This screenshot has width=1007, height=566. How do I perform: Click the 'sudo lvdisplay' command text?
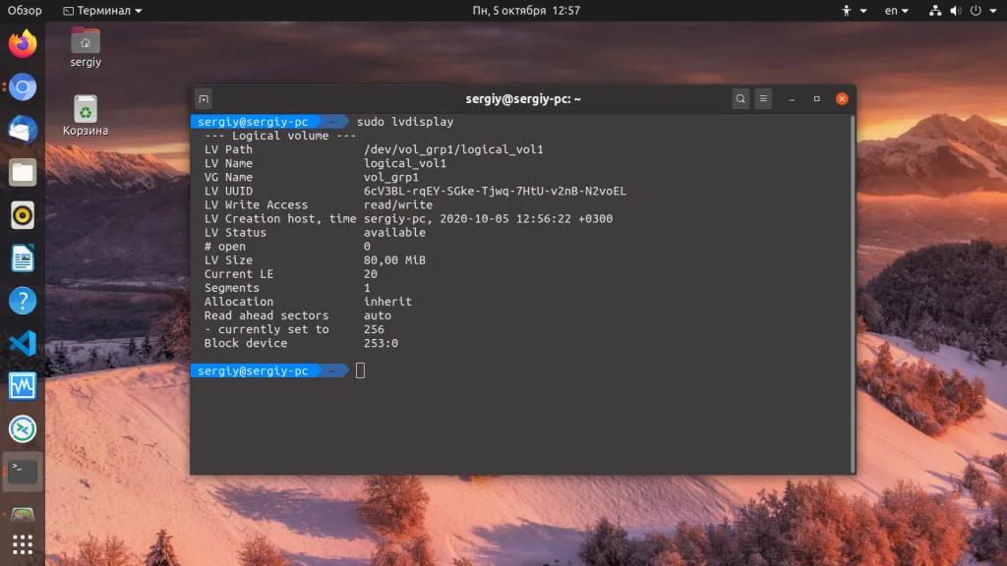405,121
